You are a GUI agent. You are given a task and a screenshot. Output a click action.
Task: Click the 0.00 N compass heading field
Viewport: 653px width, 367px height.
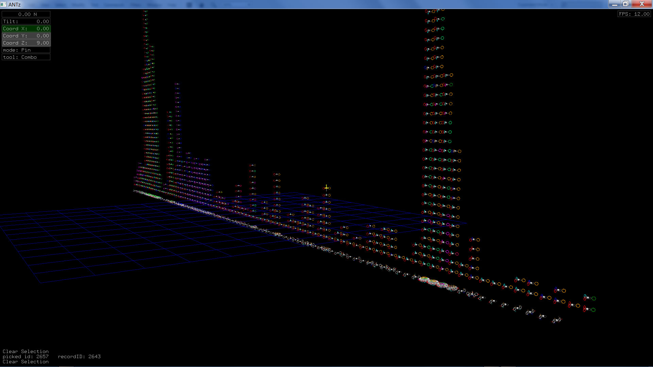[x=26, y=14]
